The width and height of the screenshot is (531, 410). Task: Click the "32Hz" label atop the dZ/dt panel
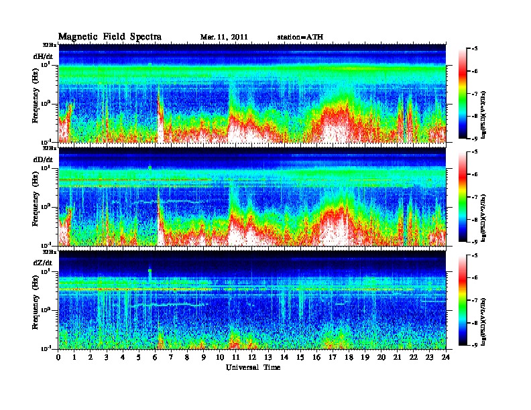[x=50, y=252]
